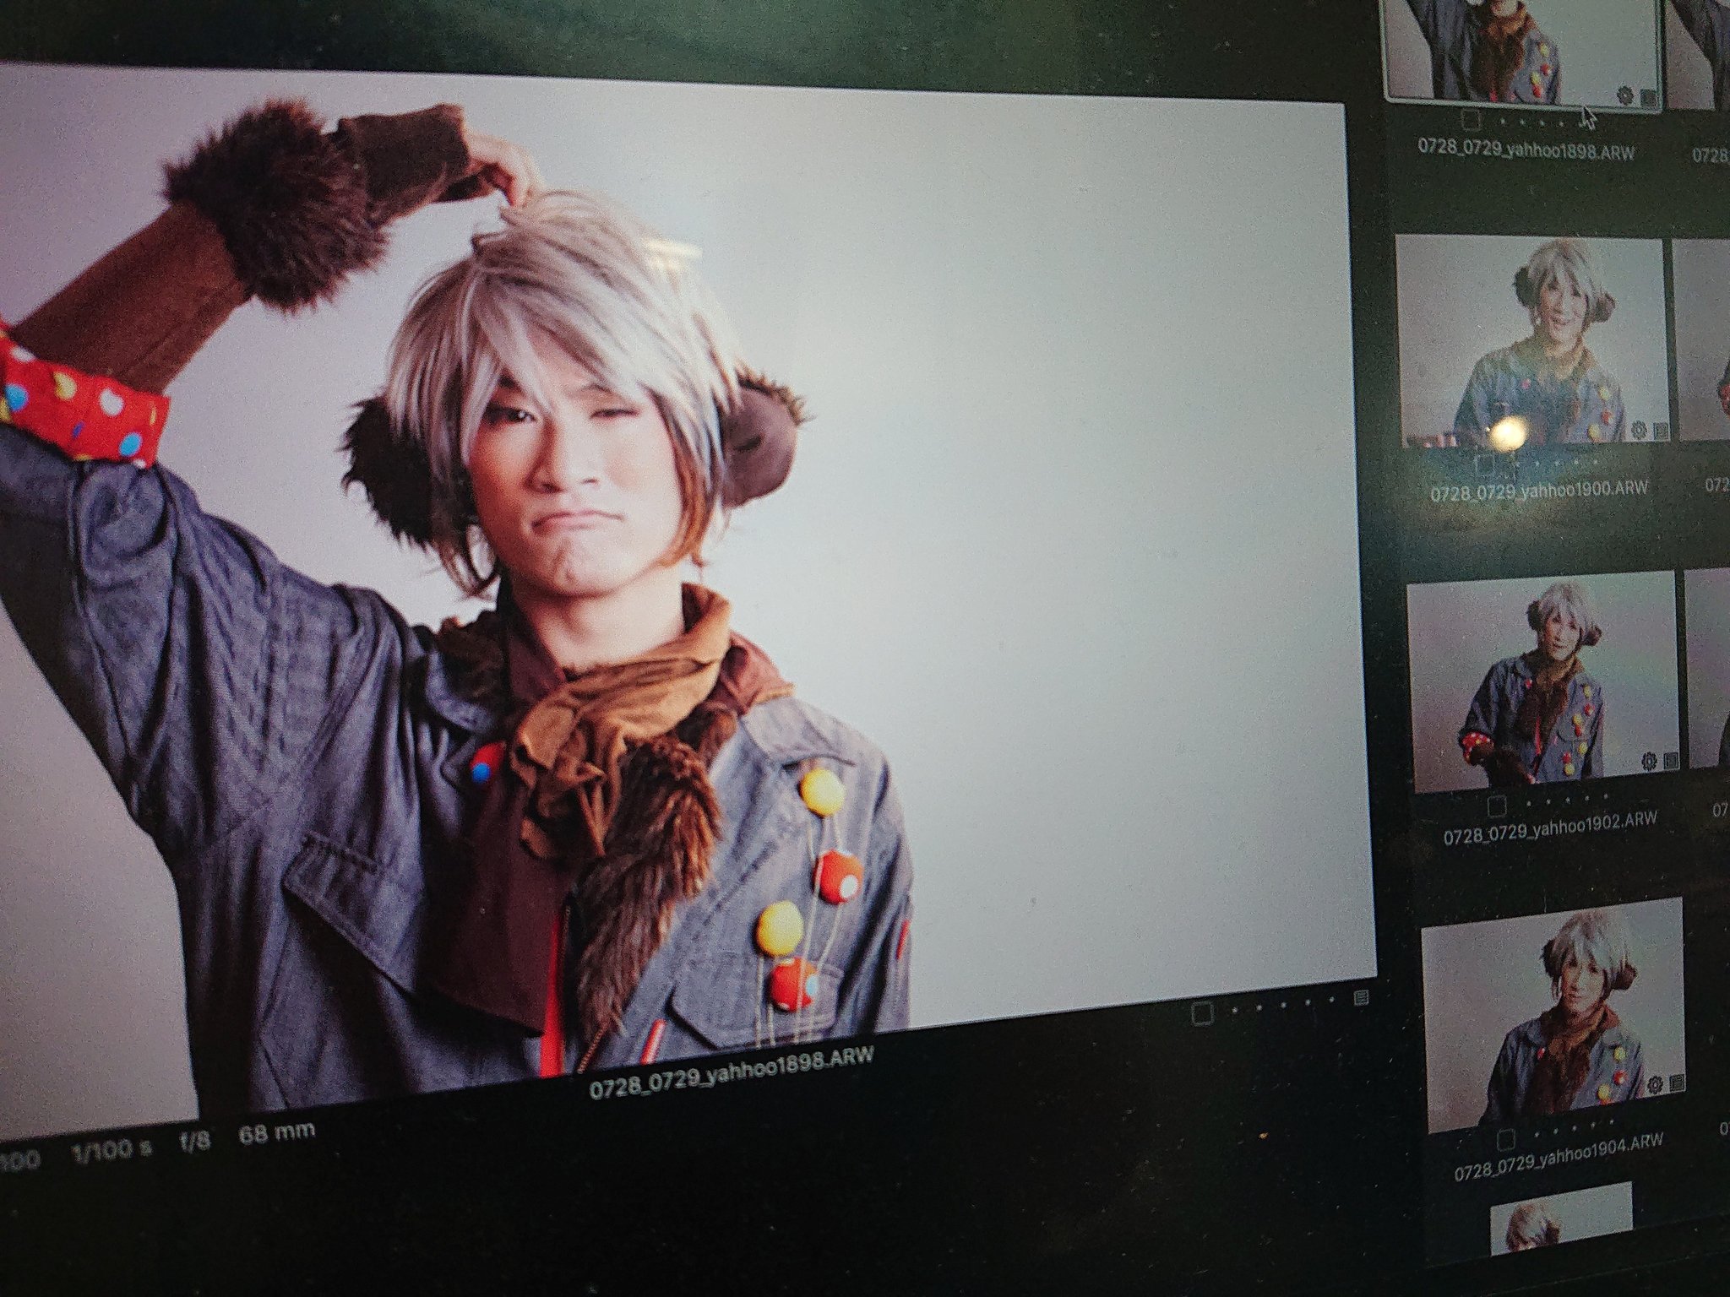Viewport: 1730px width, 1297px height.
Task: Click the 0728_0729_yahhoo1902.ARW label in the browser
Action: click(1550, 827)
